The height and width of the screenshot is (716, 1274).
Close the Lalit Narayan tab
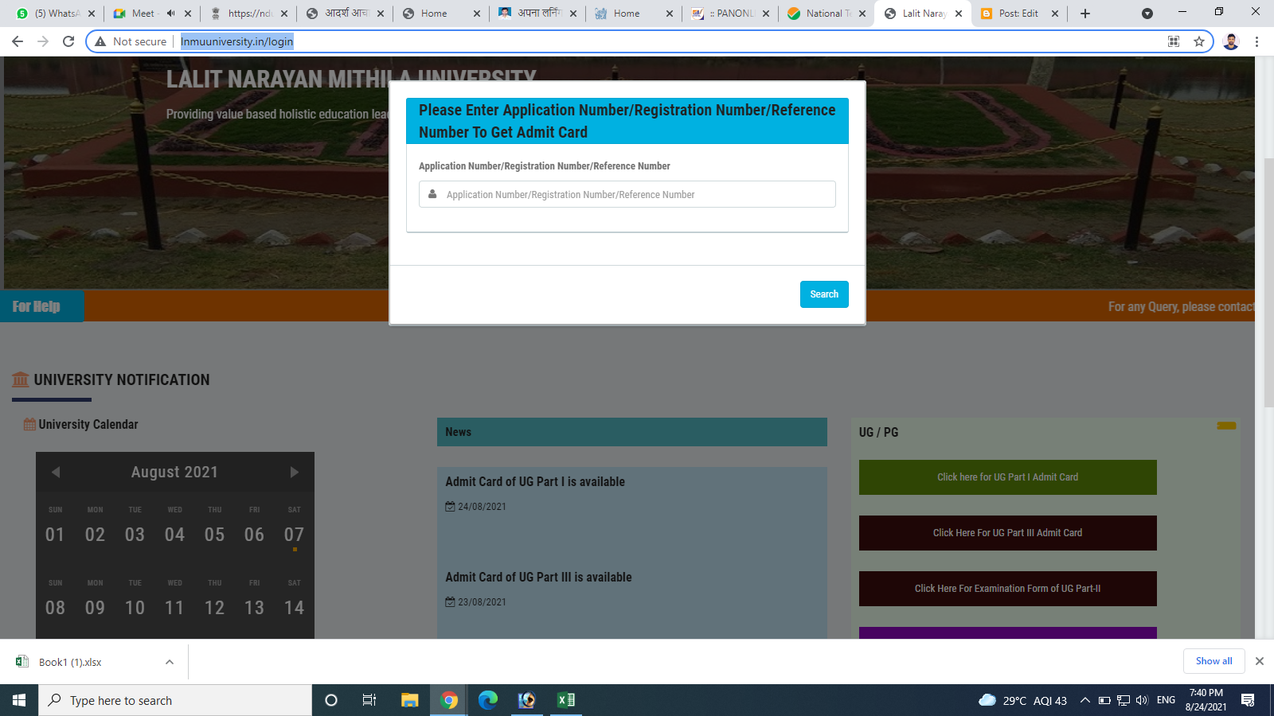pos(959,14)
